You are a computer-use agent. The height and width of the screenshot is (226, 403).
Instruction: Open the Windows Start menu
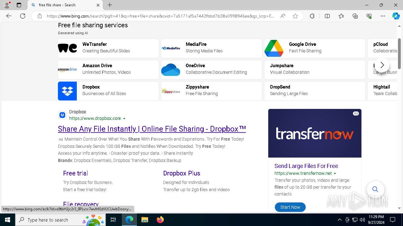click(8, 220)
